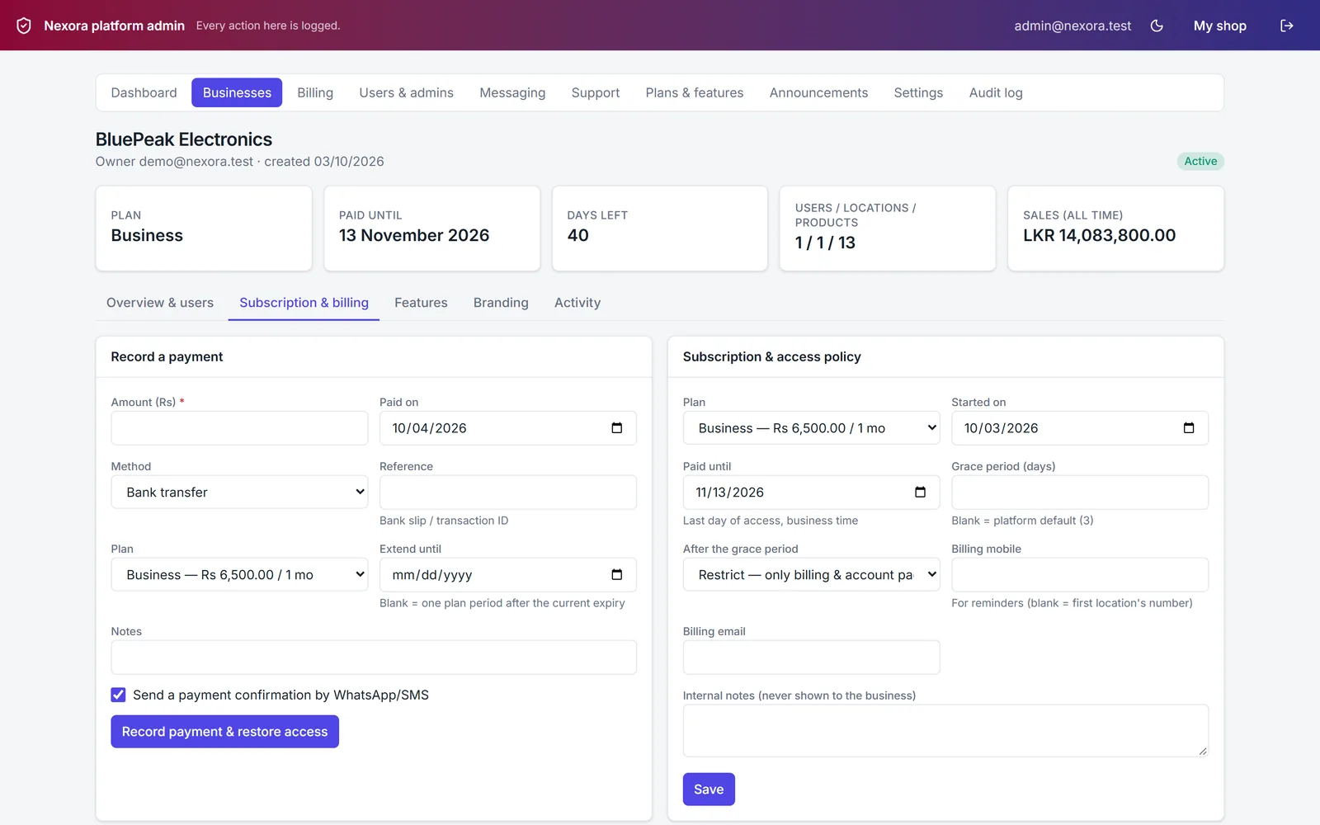The image size is (1320, 825).
Task: Click the Billing mobile input field
Action: tap(1079, 574)
